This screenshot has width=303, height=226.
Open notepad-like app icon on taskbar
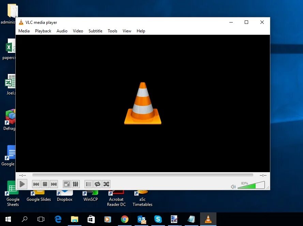point(192,219)
